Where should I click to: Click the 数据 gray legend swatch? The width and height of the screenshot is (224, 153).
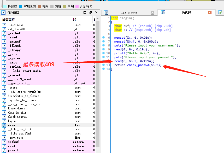[x=52, y=6]
